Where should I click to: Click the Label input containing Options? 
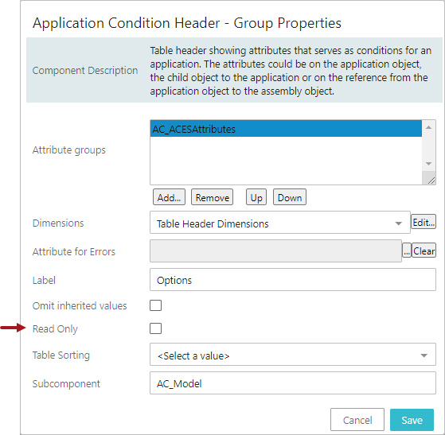click(x=293, y=280)
